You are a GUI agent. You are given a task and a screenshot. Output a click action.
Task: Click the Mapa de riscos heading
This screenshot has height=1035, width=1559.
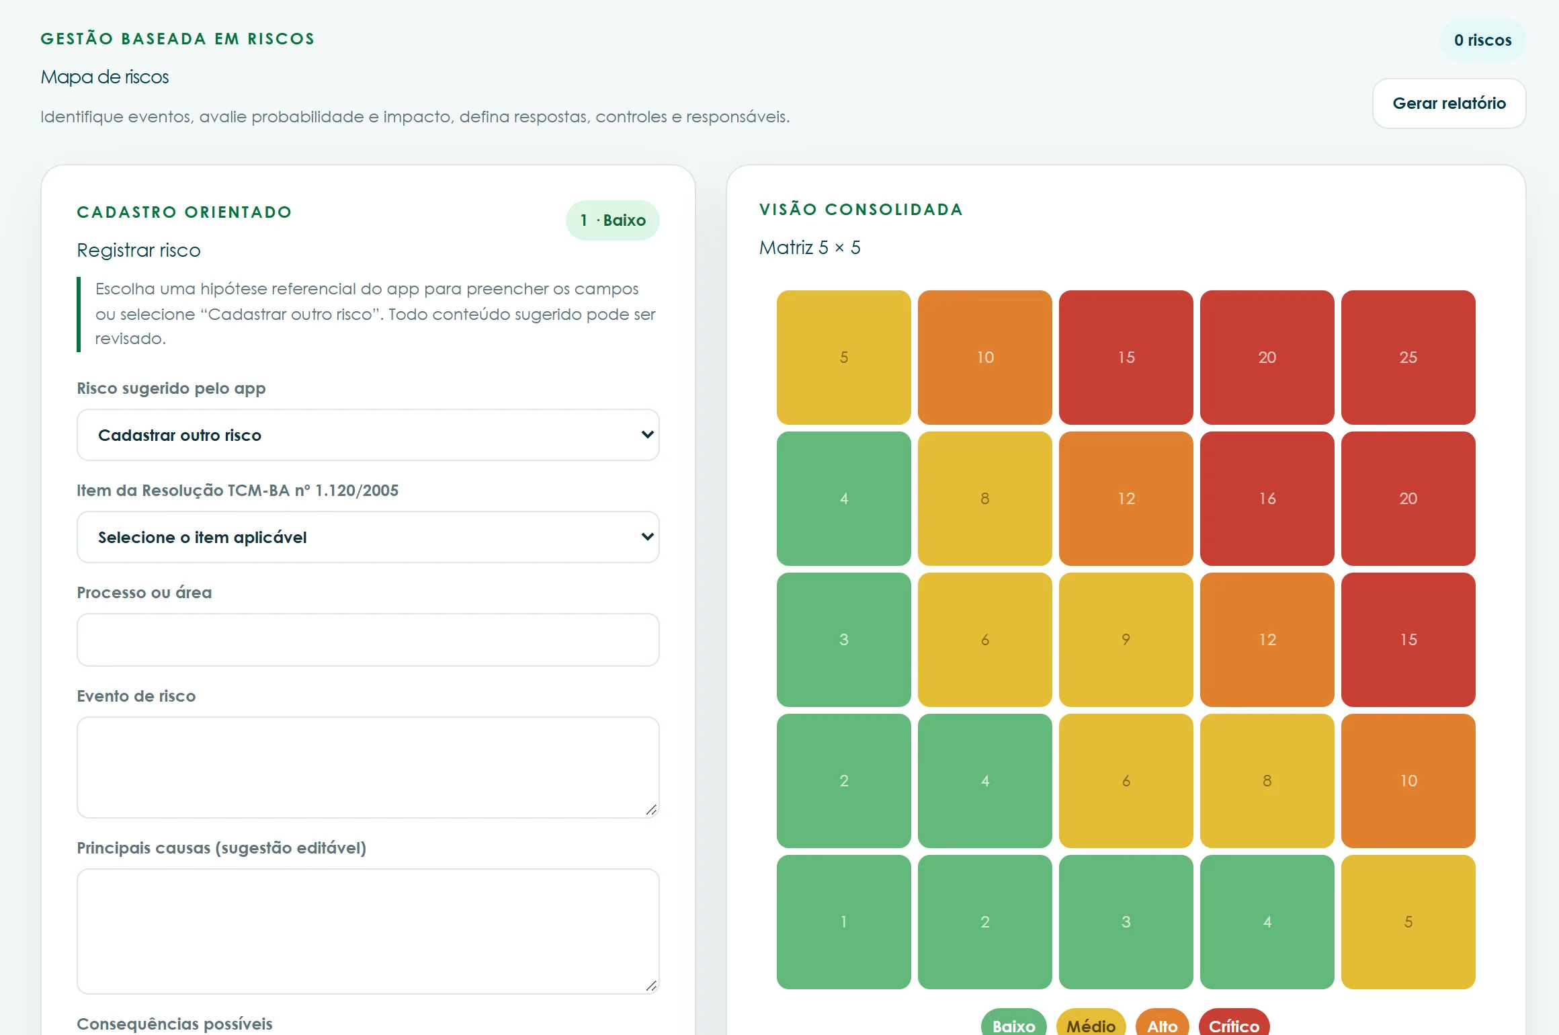105,77
